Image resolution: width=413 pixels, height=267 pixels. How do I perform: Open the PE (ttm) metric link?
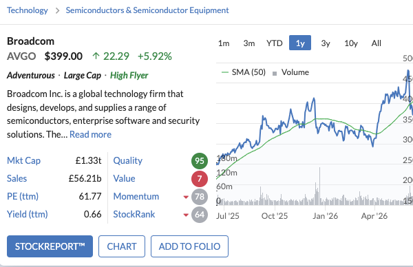click(23, 196)
